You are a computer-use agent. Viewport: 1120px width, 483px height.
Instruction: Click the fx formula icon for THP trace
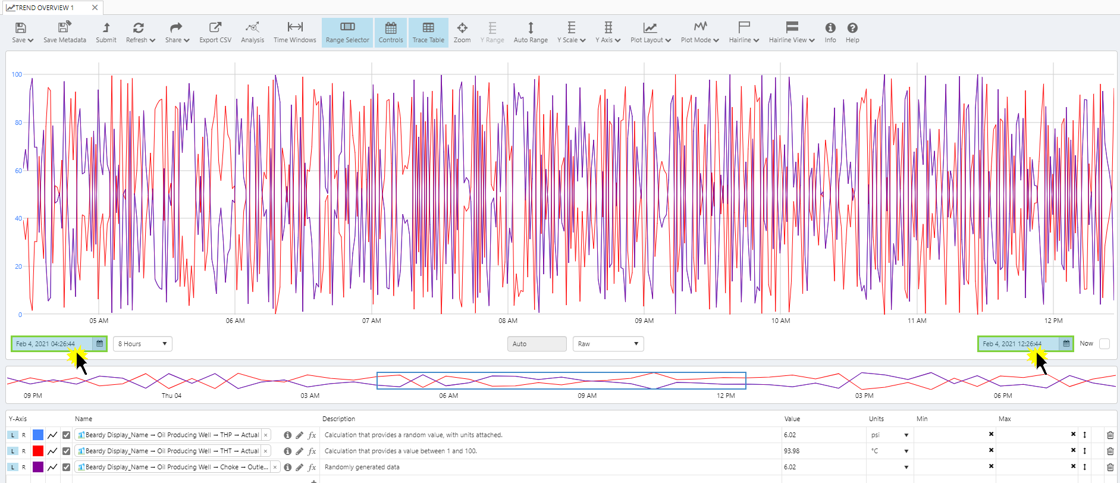coord(312,435)
